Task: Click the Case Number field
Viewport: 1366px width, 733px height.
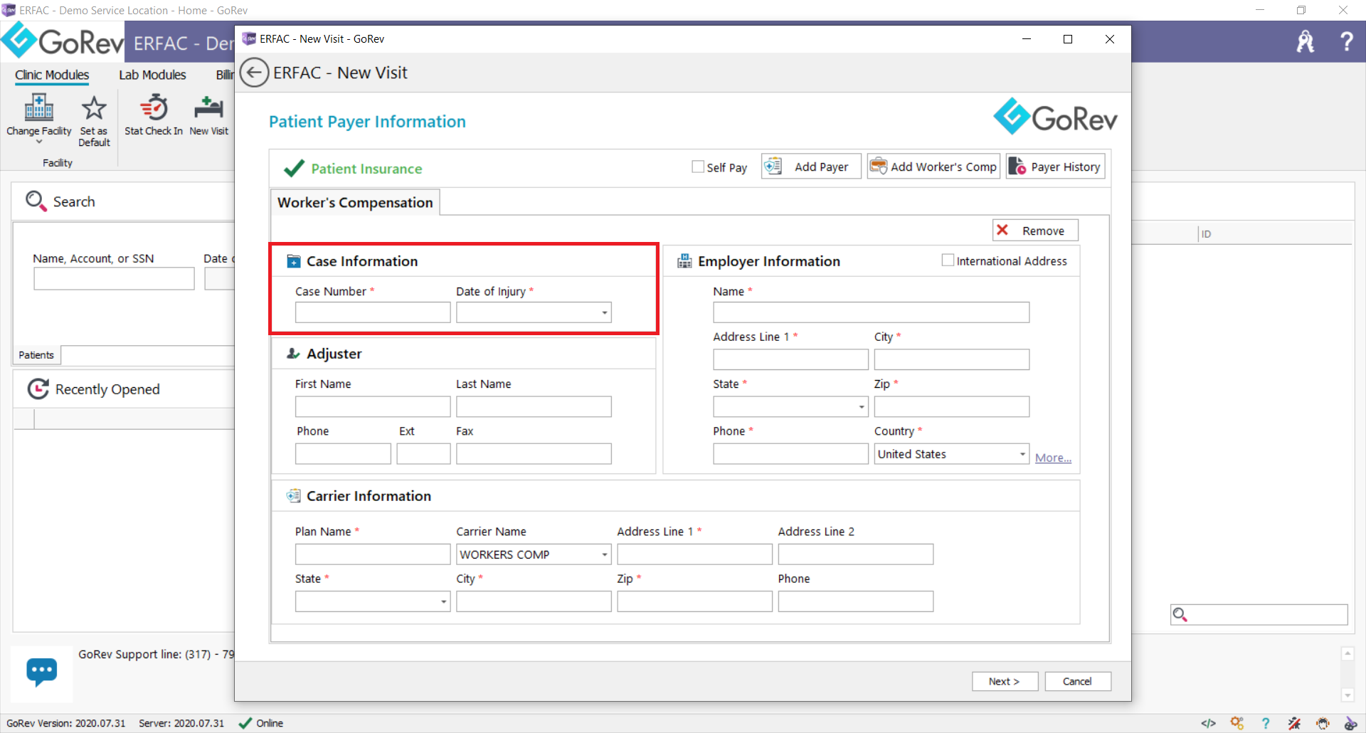Action: click(x=373, y=312)
